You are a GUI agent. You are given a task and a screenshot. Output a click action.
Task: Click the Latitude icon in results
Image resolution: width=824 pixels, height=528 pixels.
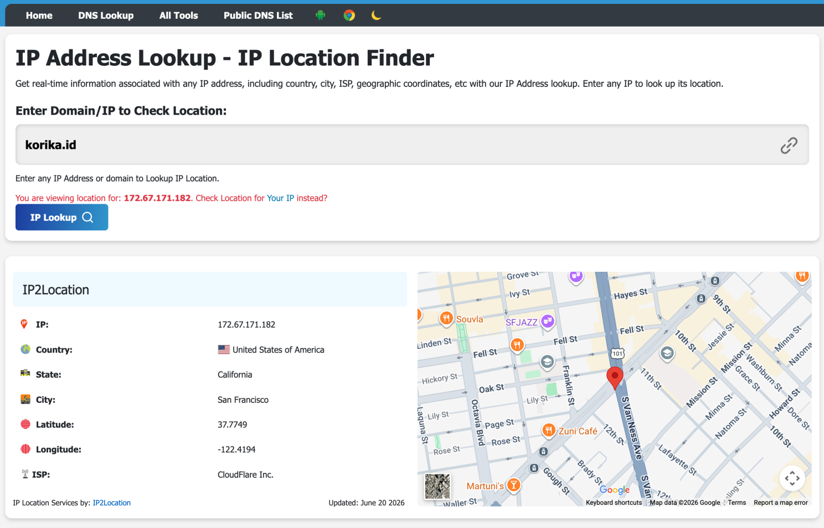[25, 424]
